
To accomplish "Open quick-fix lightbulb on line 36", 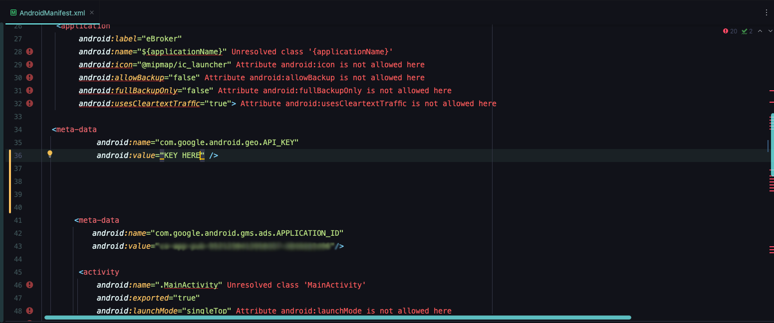I will click(x=50, y=154).
